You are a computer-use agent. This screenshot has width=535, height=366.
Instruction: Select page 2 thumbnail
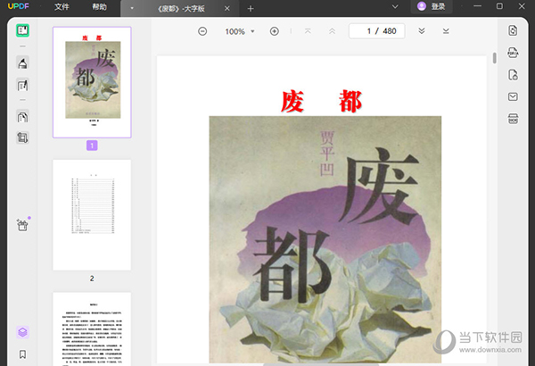point(92,214)
